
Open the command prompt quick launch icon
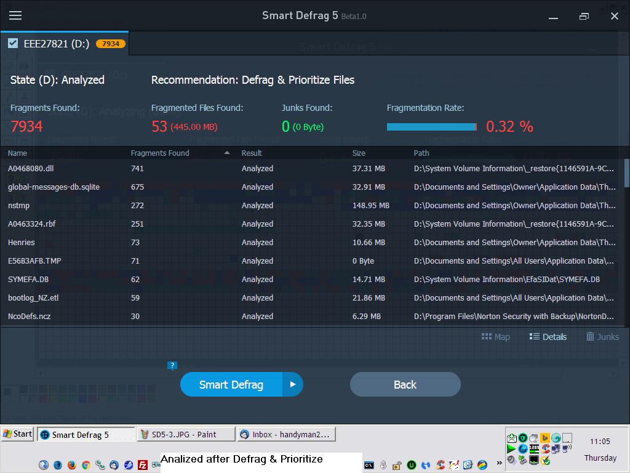coord(369,465)
